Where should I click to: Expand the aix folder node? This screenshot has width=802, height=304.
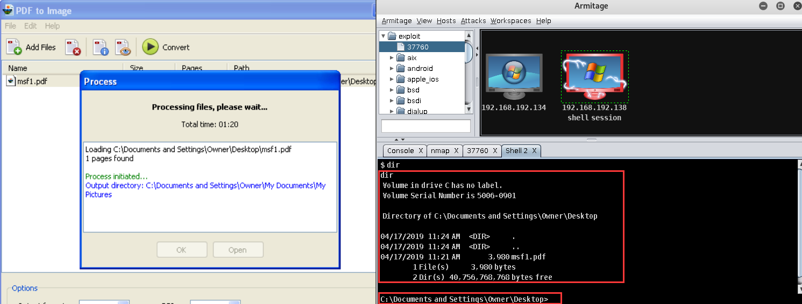(x=392, y=57)
